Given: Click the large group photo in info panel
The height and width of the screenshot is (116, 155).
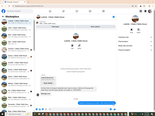Looking at the screenshot, I should click(135, 19).
